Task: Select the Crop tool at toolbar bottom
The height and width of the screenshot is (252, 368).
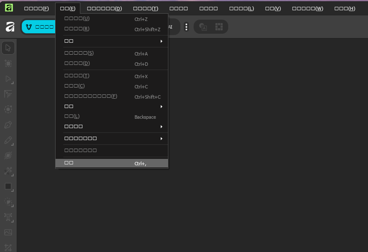Action: [8, 247]
